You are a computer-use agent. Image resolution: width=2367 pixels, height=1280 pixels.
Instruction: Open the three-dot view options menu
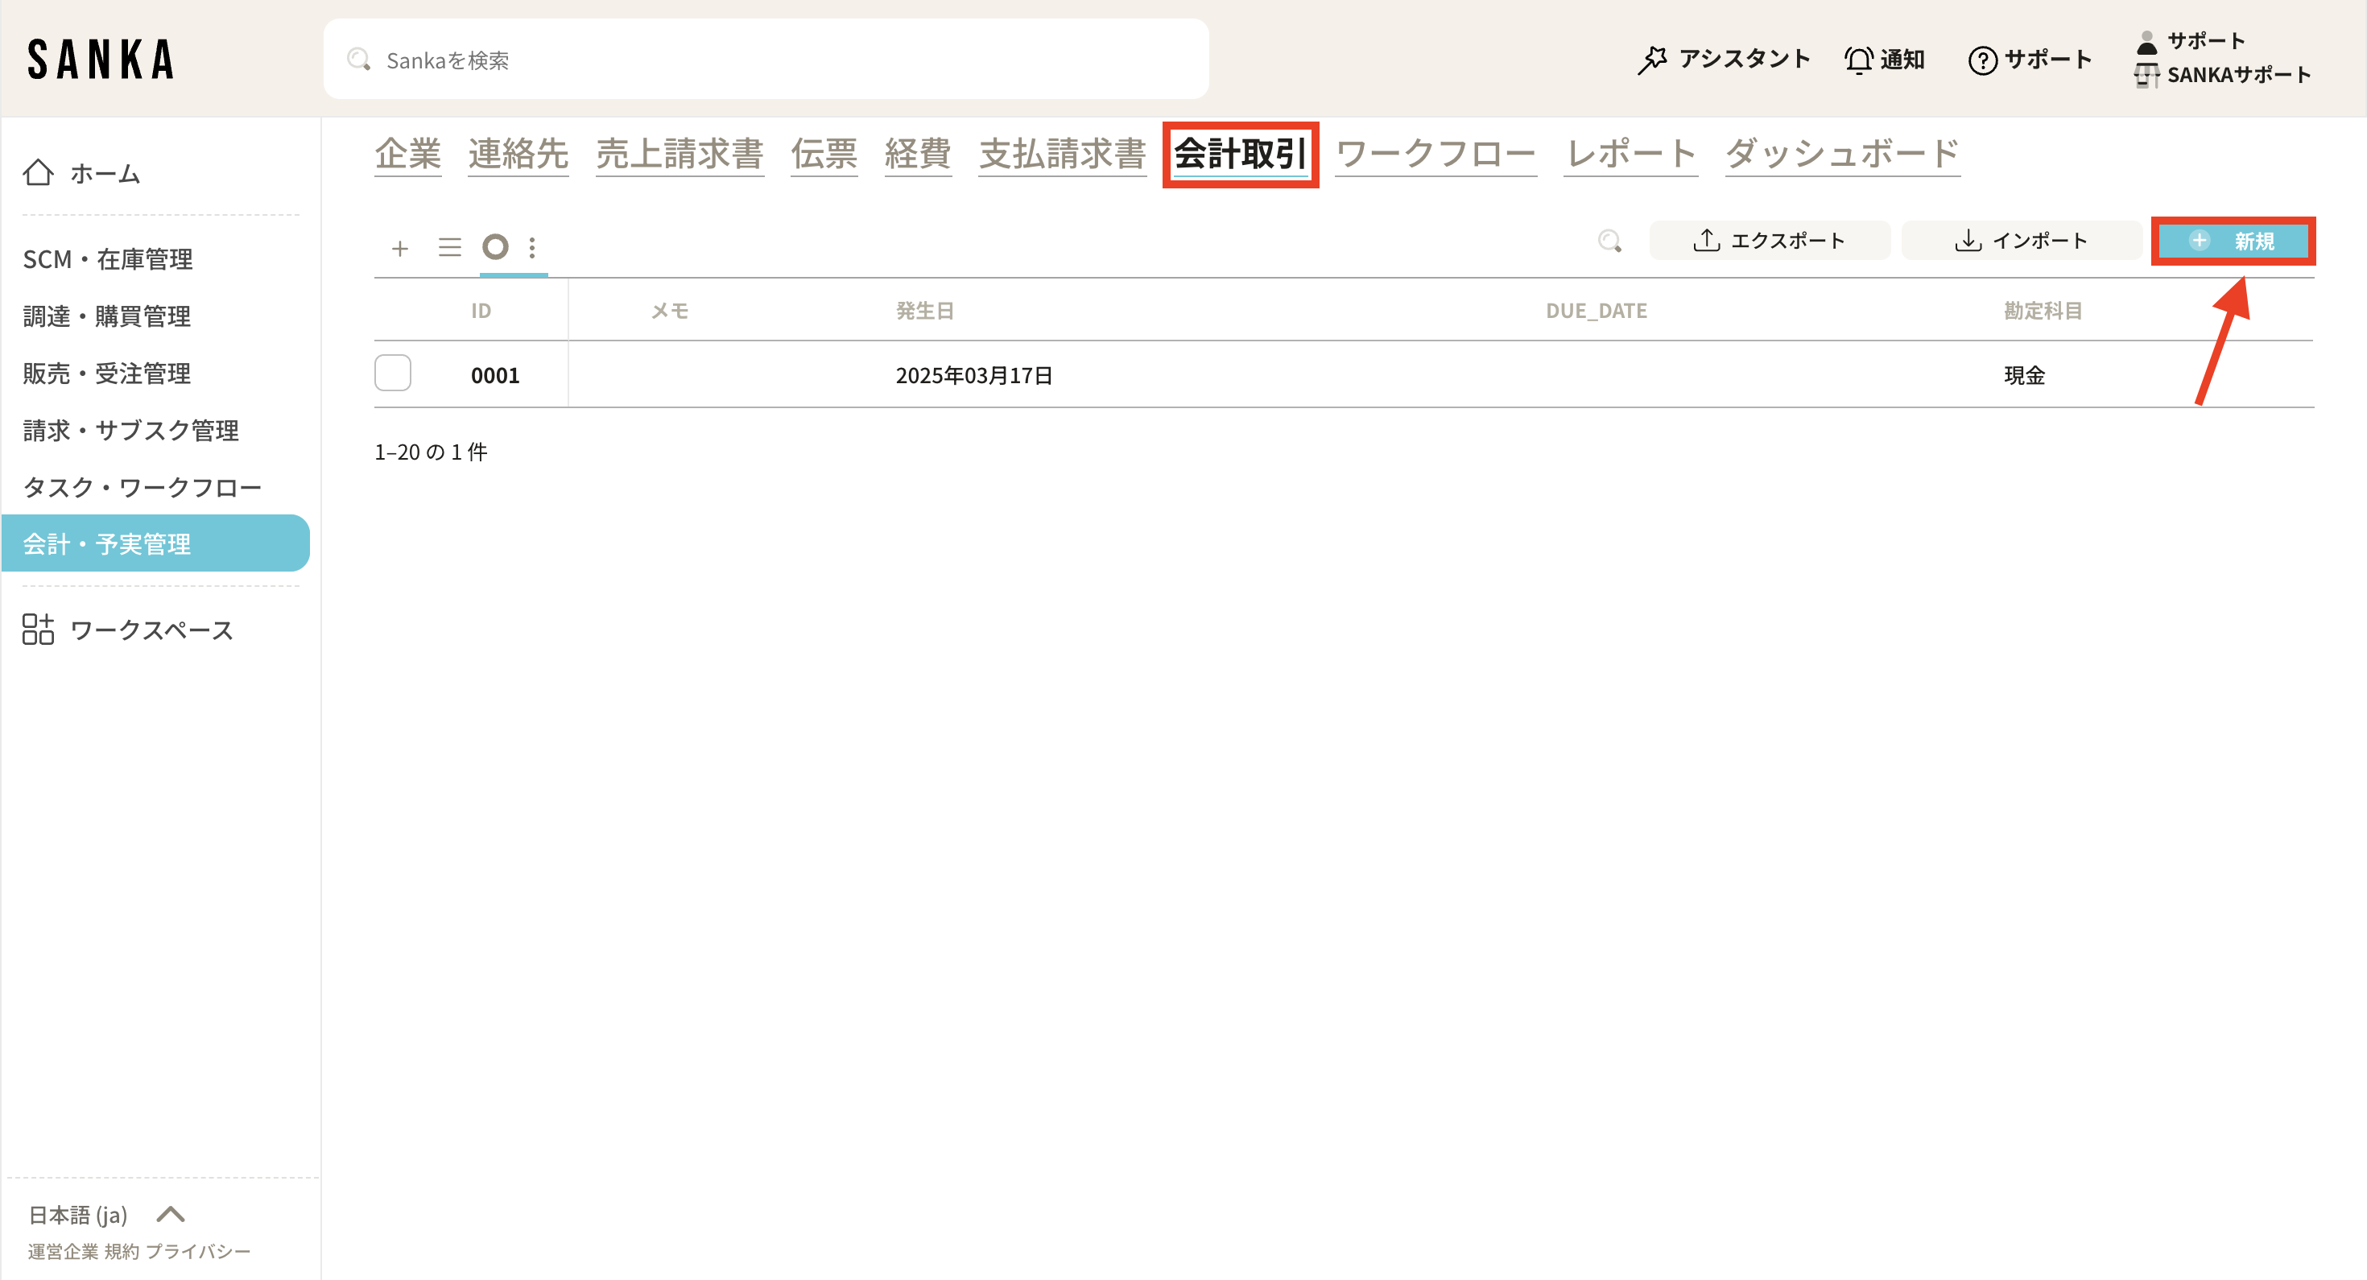click(532, 247)
